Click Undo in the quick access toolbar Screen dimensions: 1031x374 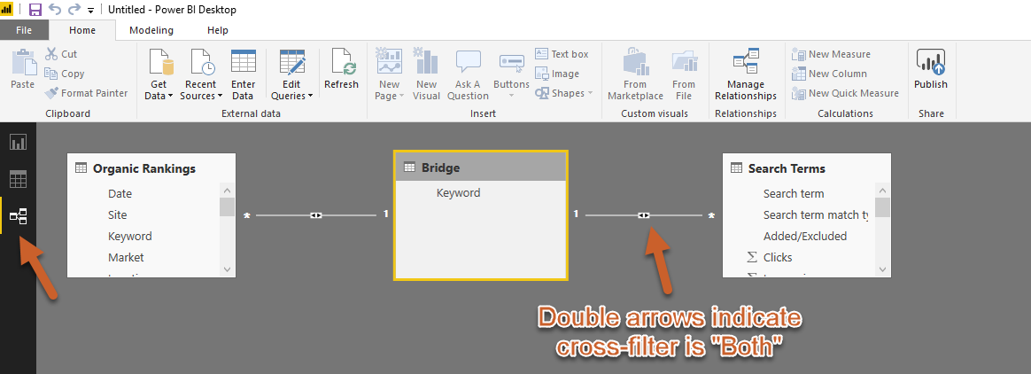coord(55,10)
